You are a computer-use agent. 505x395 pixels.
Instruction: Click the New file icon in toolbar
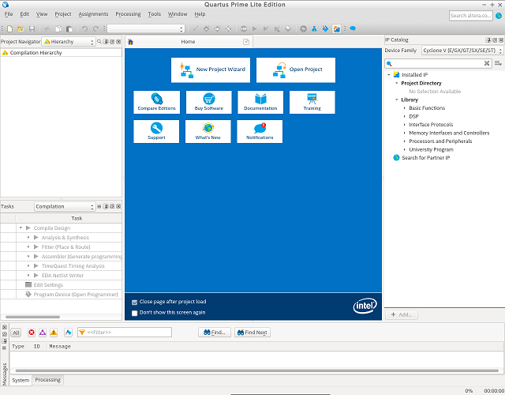click(x=10, y=28)
